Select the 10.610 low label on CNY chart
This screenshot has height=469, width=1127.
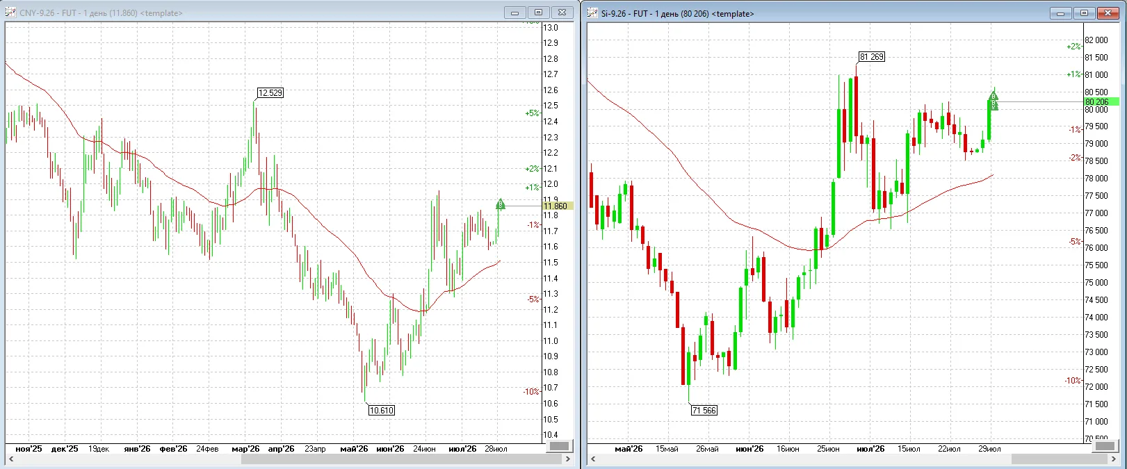point(382,411)
